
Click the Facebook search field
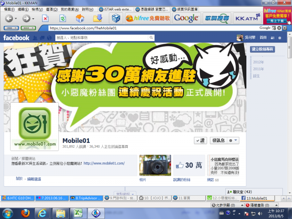(102, 37)
